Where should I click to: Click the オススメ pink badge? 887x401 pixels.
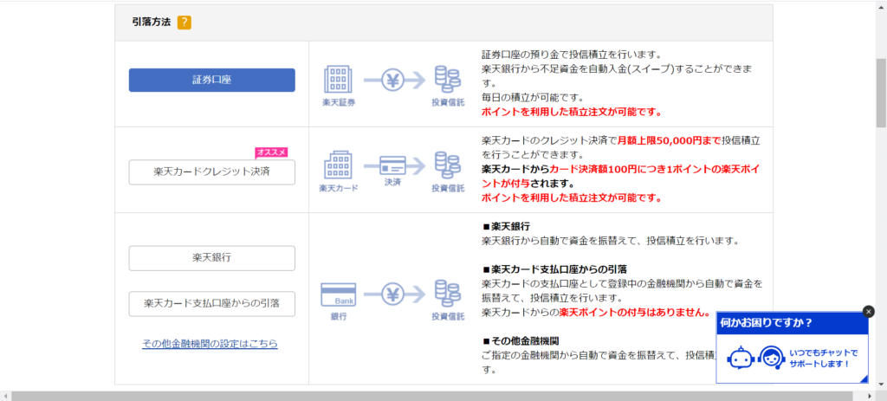click(x=271, y=152)
